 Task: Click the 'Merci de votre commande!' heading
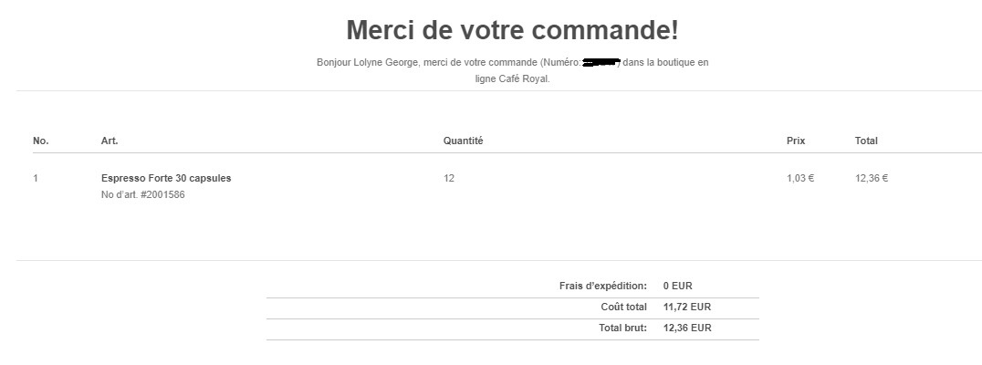click(x=512, y=30)
